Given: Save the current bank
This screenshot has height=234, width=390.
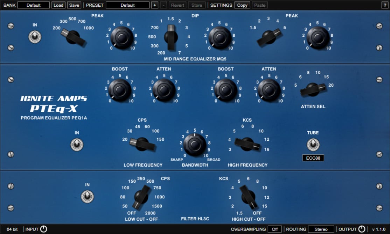Looking at the screenshot, I should 74,5.
